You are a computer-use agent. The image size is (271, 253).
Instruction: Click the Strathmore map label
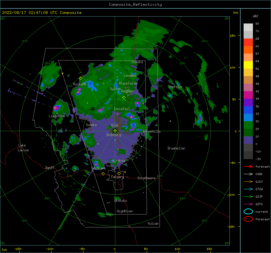(146, 178)
